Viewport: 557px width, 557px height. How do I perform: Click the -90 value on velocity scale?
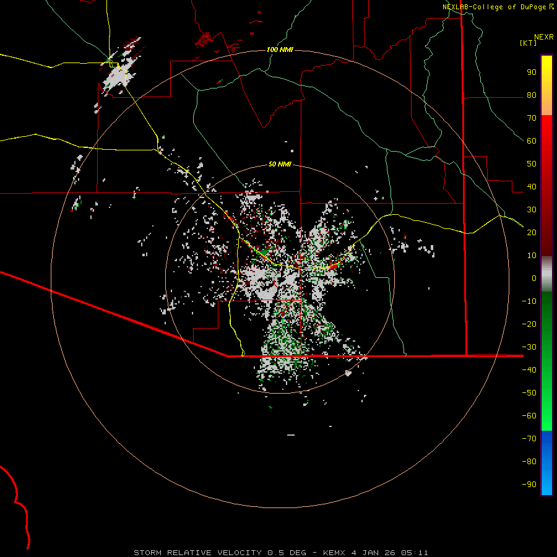coord(529,485)
